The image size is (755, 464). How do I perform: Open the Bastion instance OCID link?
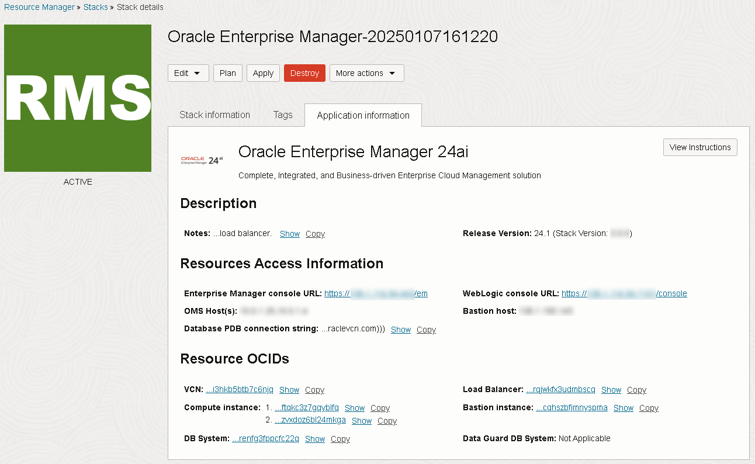(x=572, y=408)
